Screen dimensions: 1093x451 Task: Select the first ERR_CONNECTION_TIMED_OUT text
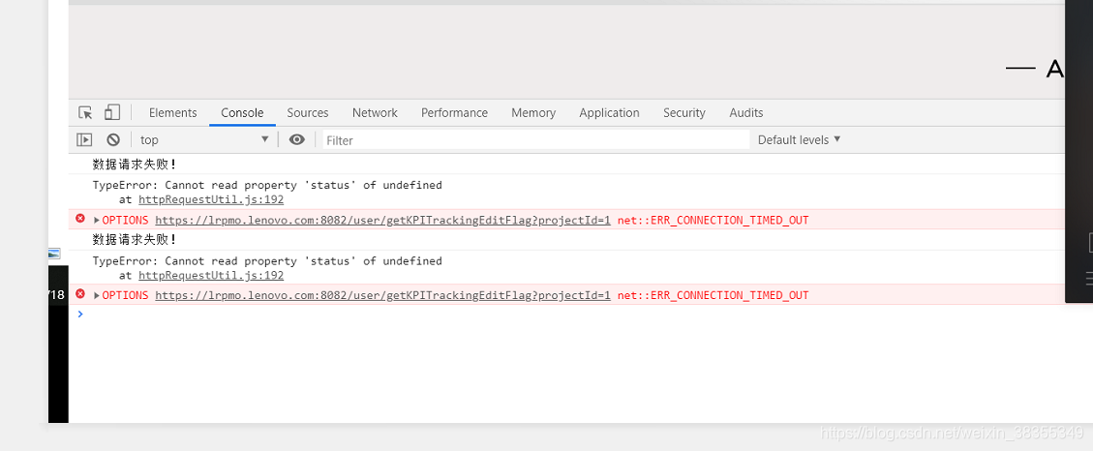[x=713, y=221]
